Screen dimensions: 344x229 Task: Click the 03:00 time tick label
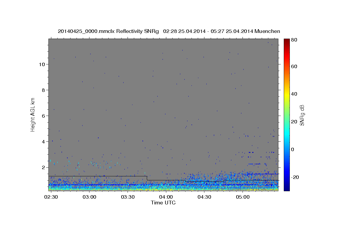(x=89, y=197)
